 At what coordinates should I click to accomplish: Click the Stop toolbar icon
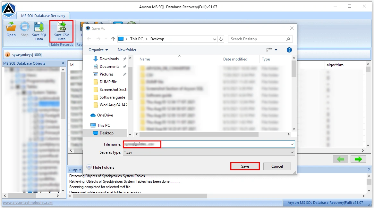point(25,29)
